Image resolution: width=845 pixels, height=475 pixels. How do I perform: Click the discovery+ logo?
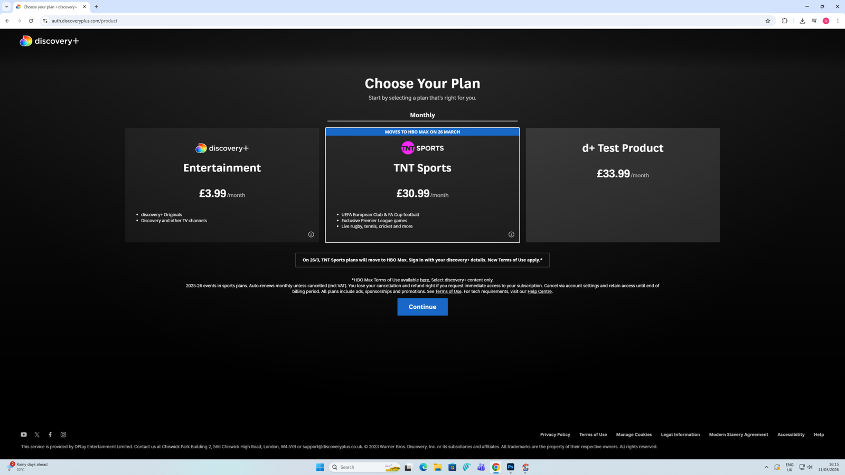tap(49, 41)
